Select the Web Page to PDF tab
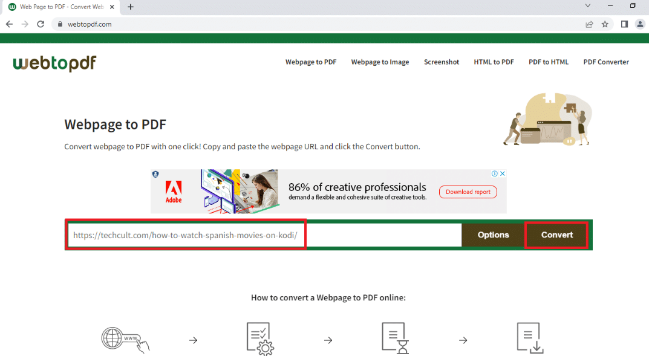The width and height of the screenshot is (649, 356). [x=62, y=7]
